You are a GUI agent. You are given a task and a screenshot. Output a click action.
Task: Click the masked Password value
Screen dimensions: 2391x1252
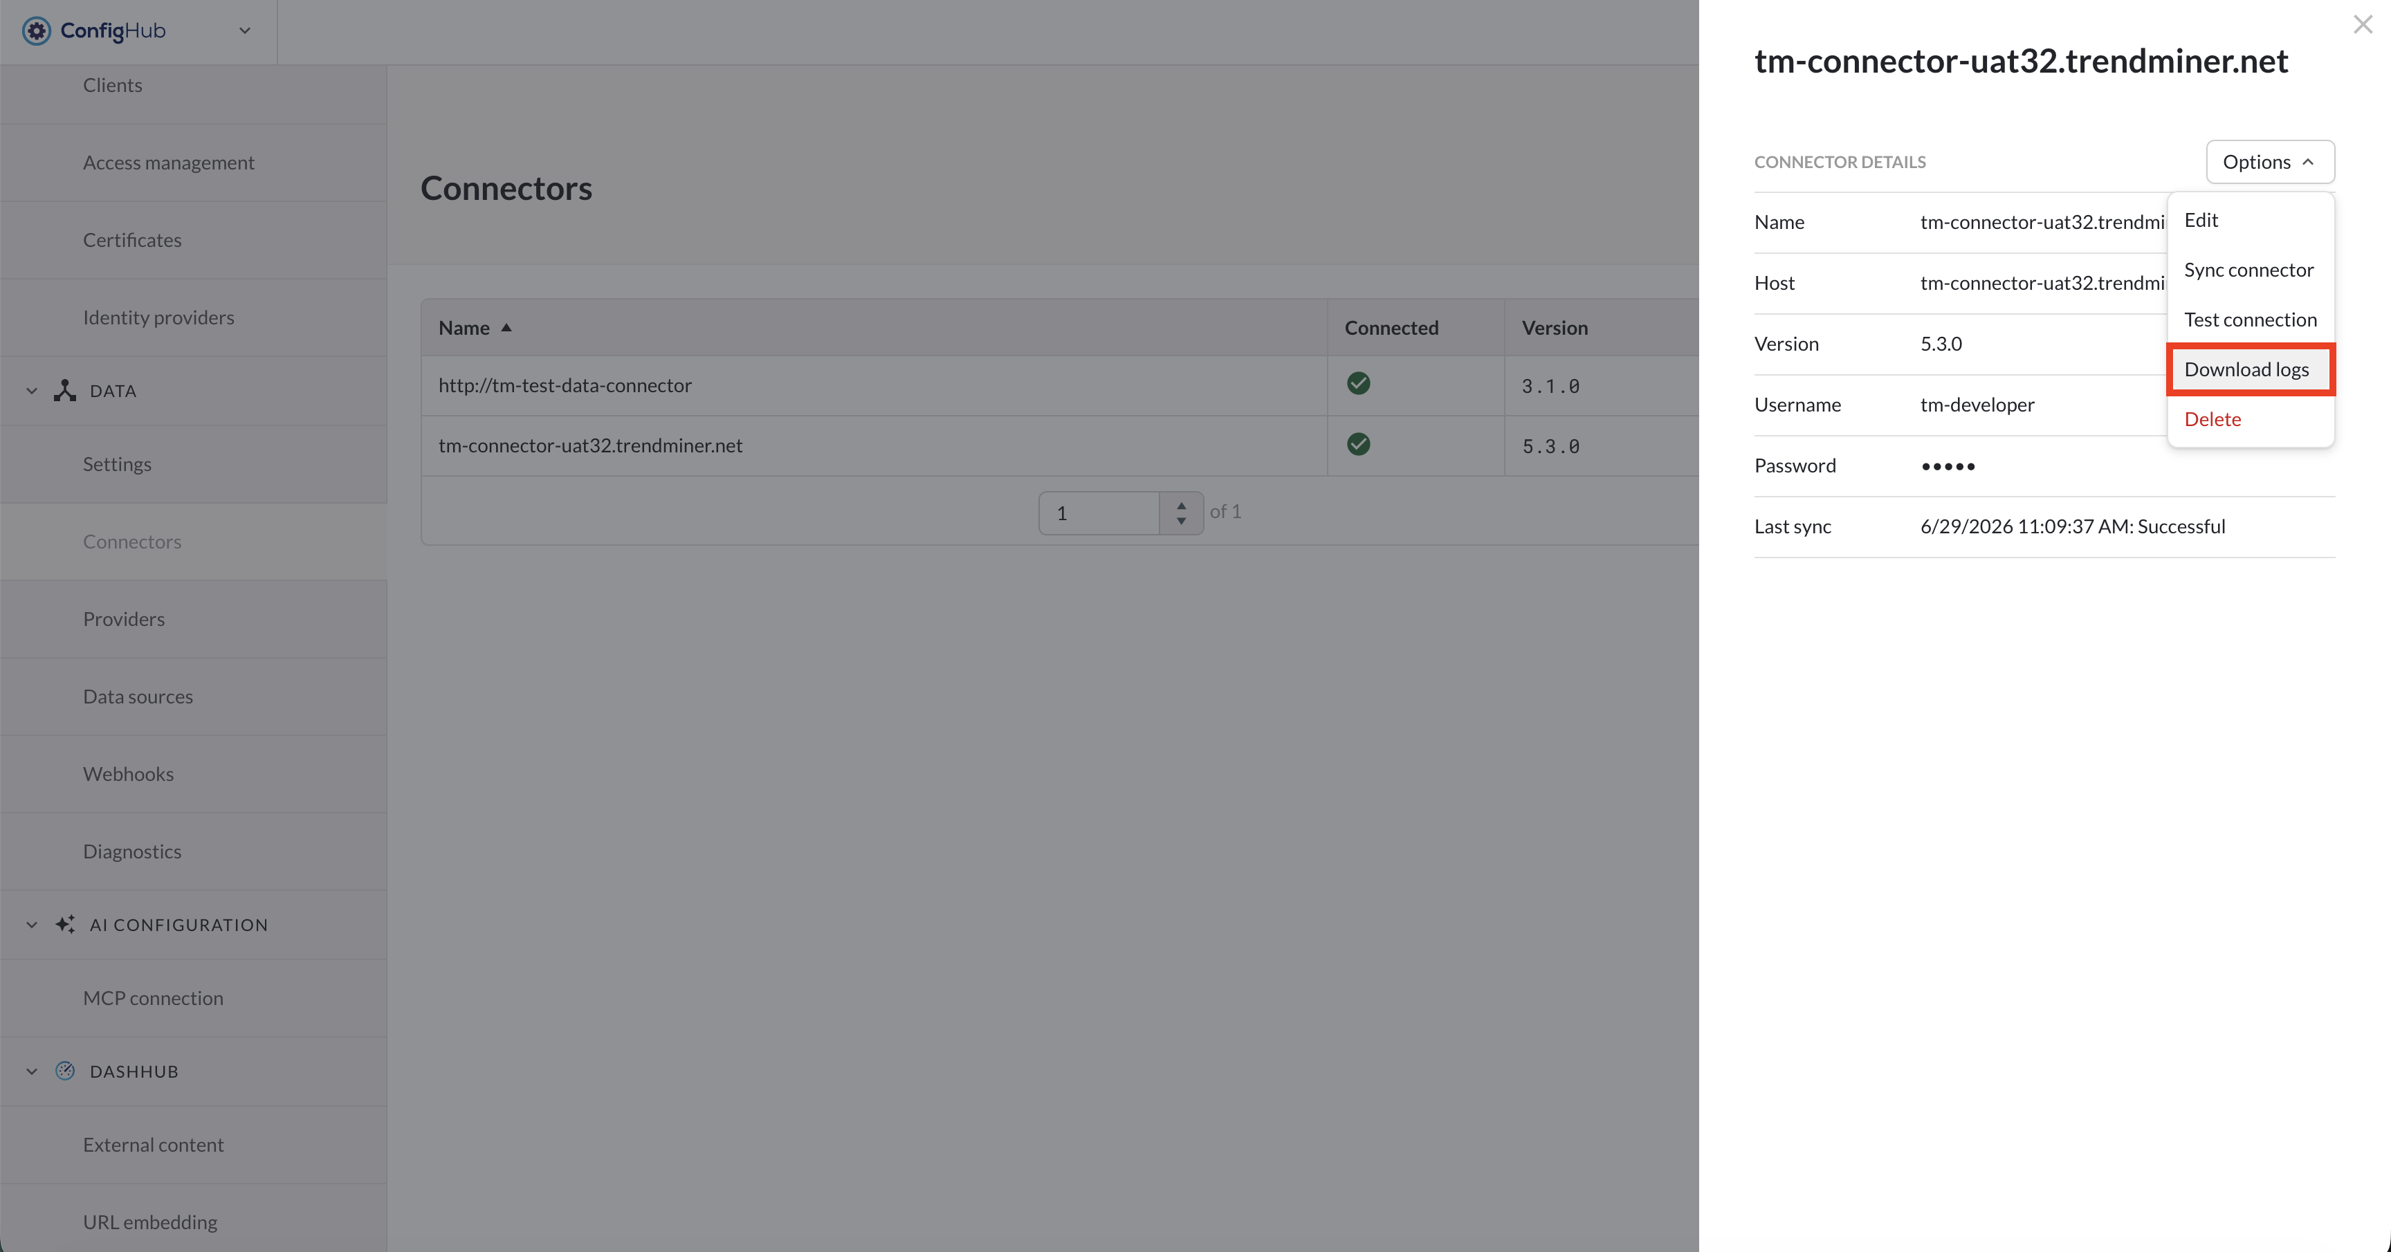point(1948,466)
